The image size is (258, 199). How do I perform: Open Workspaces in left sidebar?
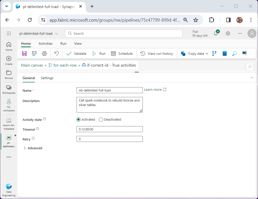(x=9, y=90)
